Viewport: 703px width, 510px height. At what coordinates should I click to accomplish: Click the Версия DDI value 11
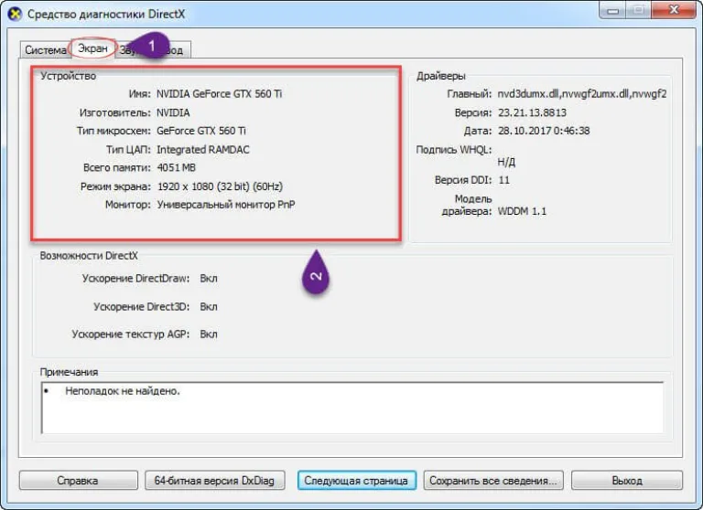[504, 180]
